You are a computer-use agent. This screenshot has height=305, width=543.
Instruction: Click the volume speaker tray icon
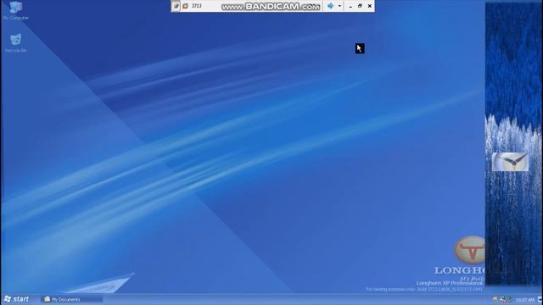[x=495, y=299]
